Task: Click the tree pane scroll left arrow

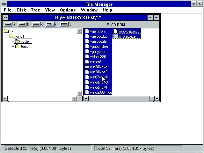Action: pyautogui.click(x=5, y=99)
